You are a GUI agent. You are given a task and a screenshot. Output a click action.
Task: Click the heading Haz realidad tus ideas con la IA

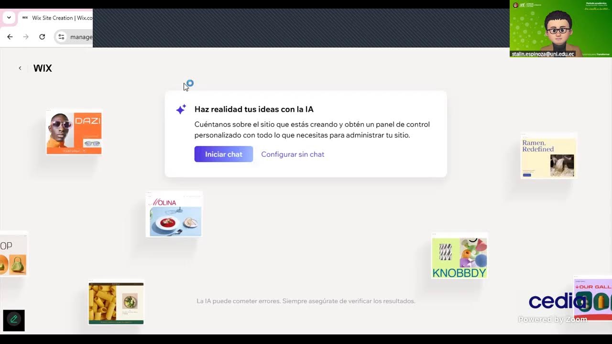point(254,109)
